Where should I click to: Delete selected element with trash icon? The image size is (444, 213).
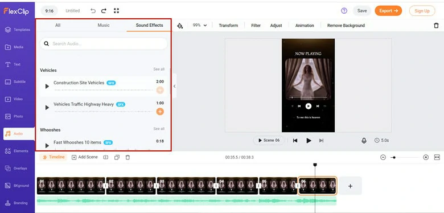[x=436, y=26]
